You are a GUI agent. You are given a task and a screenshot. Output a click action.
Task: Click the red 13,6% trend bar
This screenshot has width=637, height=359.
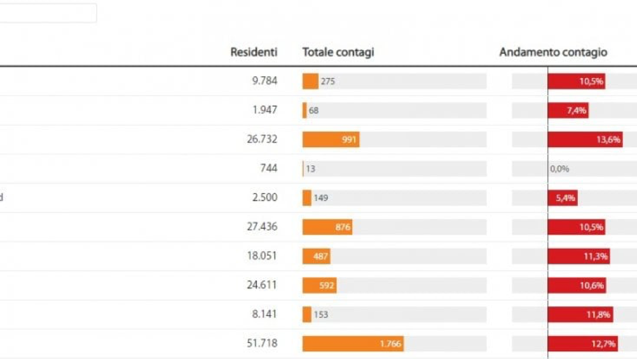[x=585, y=140]
